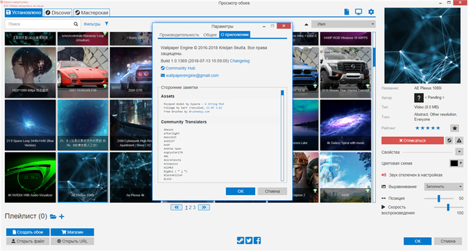The height and width of the screenshot is (251, 468).
Task: Open the Changelog link
Action: tap(240, 61)
